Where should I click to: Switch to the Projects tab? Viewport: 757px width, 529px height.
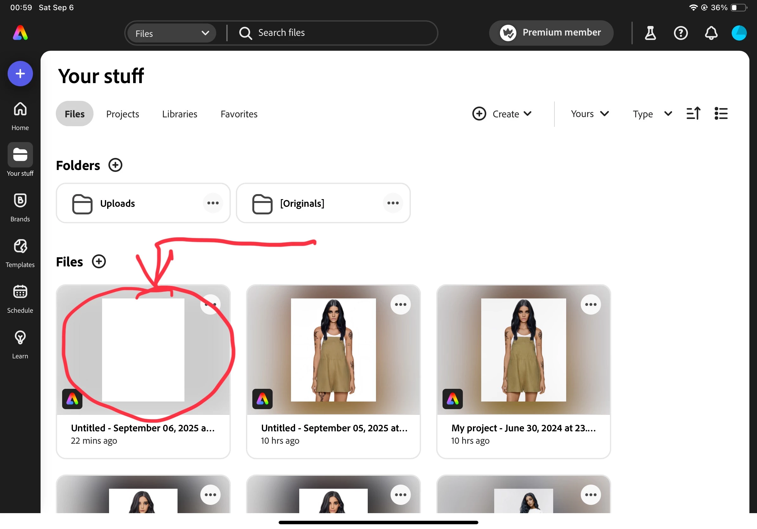(x=122, y=114)
